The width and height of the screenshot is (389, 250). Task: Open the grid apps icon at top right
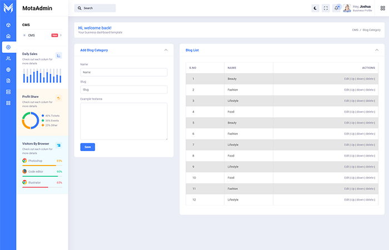pyautogui.click(x=382, y=8)
